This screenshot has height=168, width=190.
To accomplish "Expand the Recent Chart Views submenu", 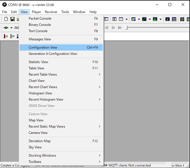I will coord(61,87).
